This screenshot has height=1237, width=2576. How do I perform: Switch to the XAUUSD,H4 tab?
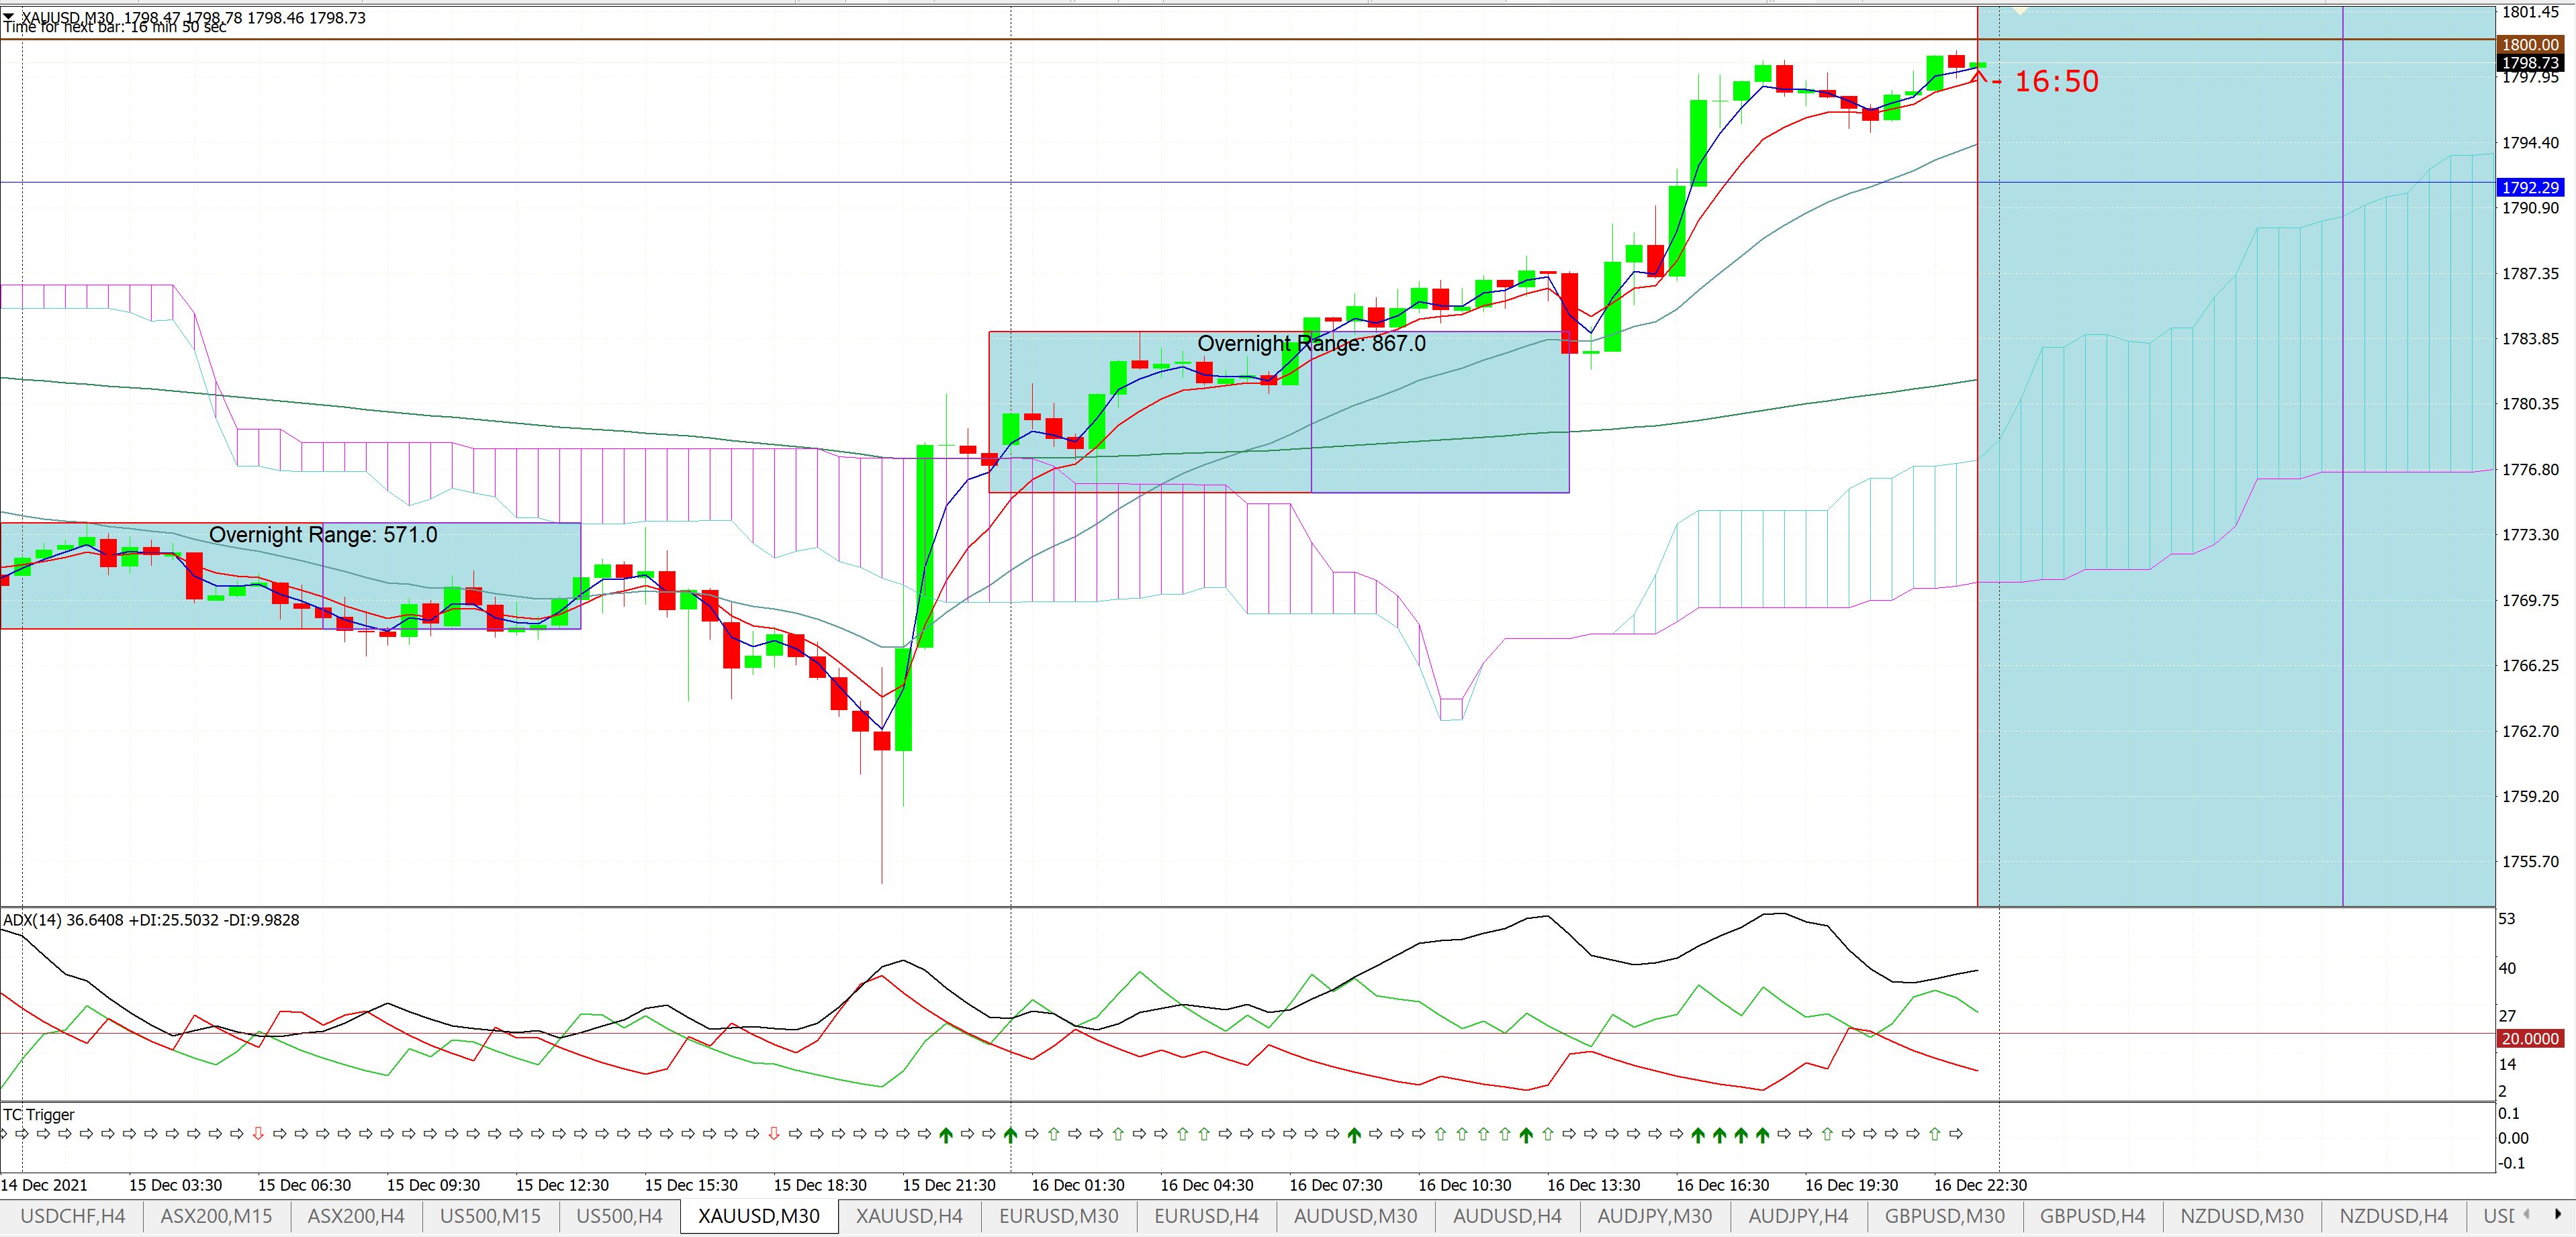(909, 1216)
